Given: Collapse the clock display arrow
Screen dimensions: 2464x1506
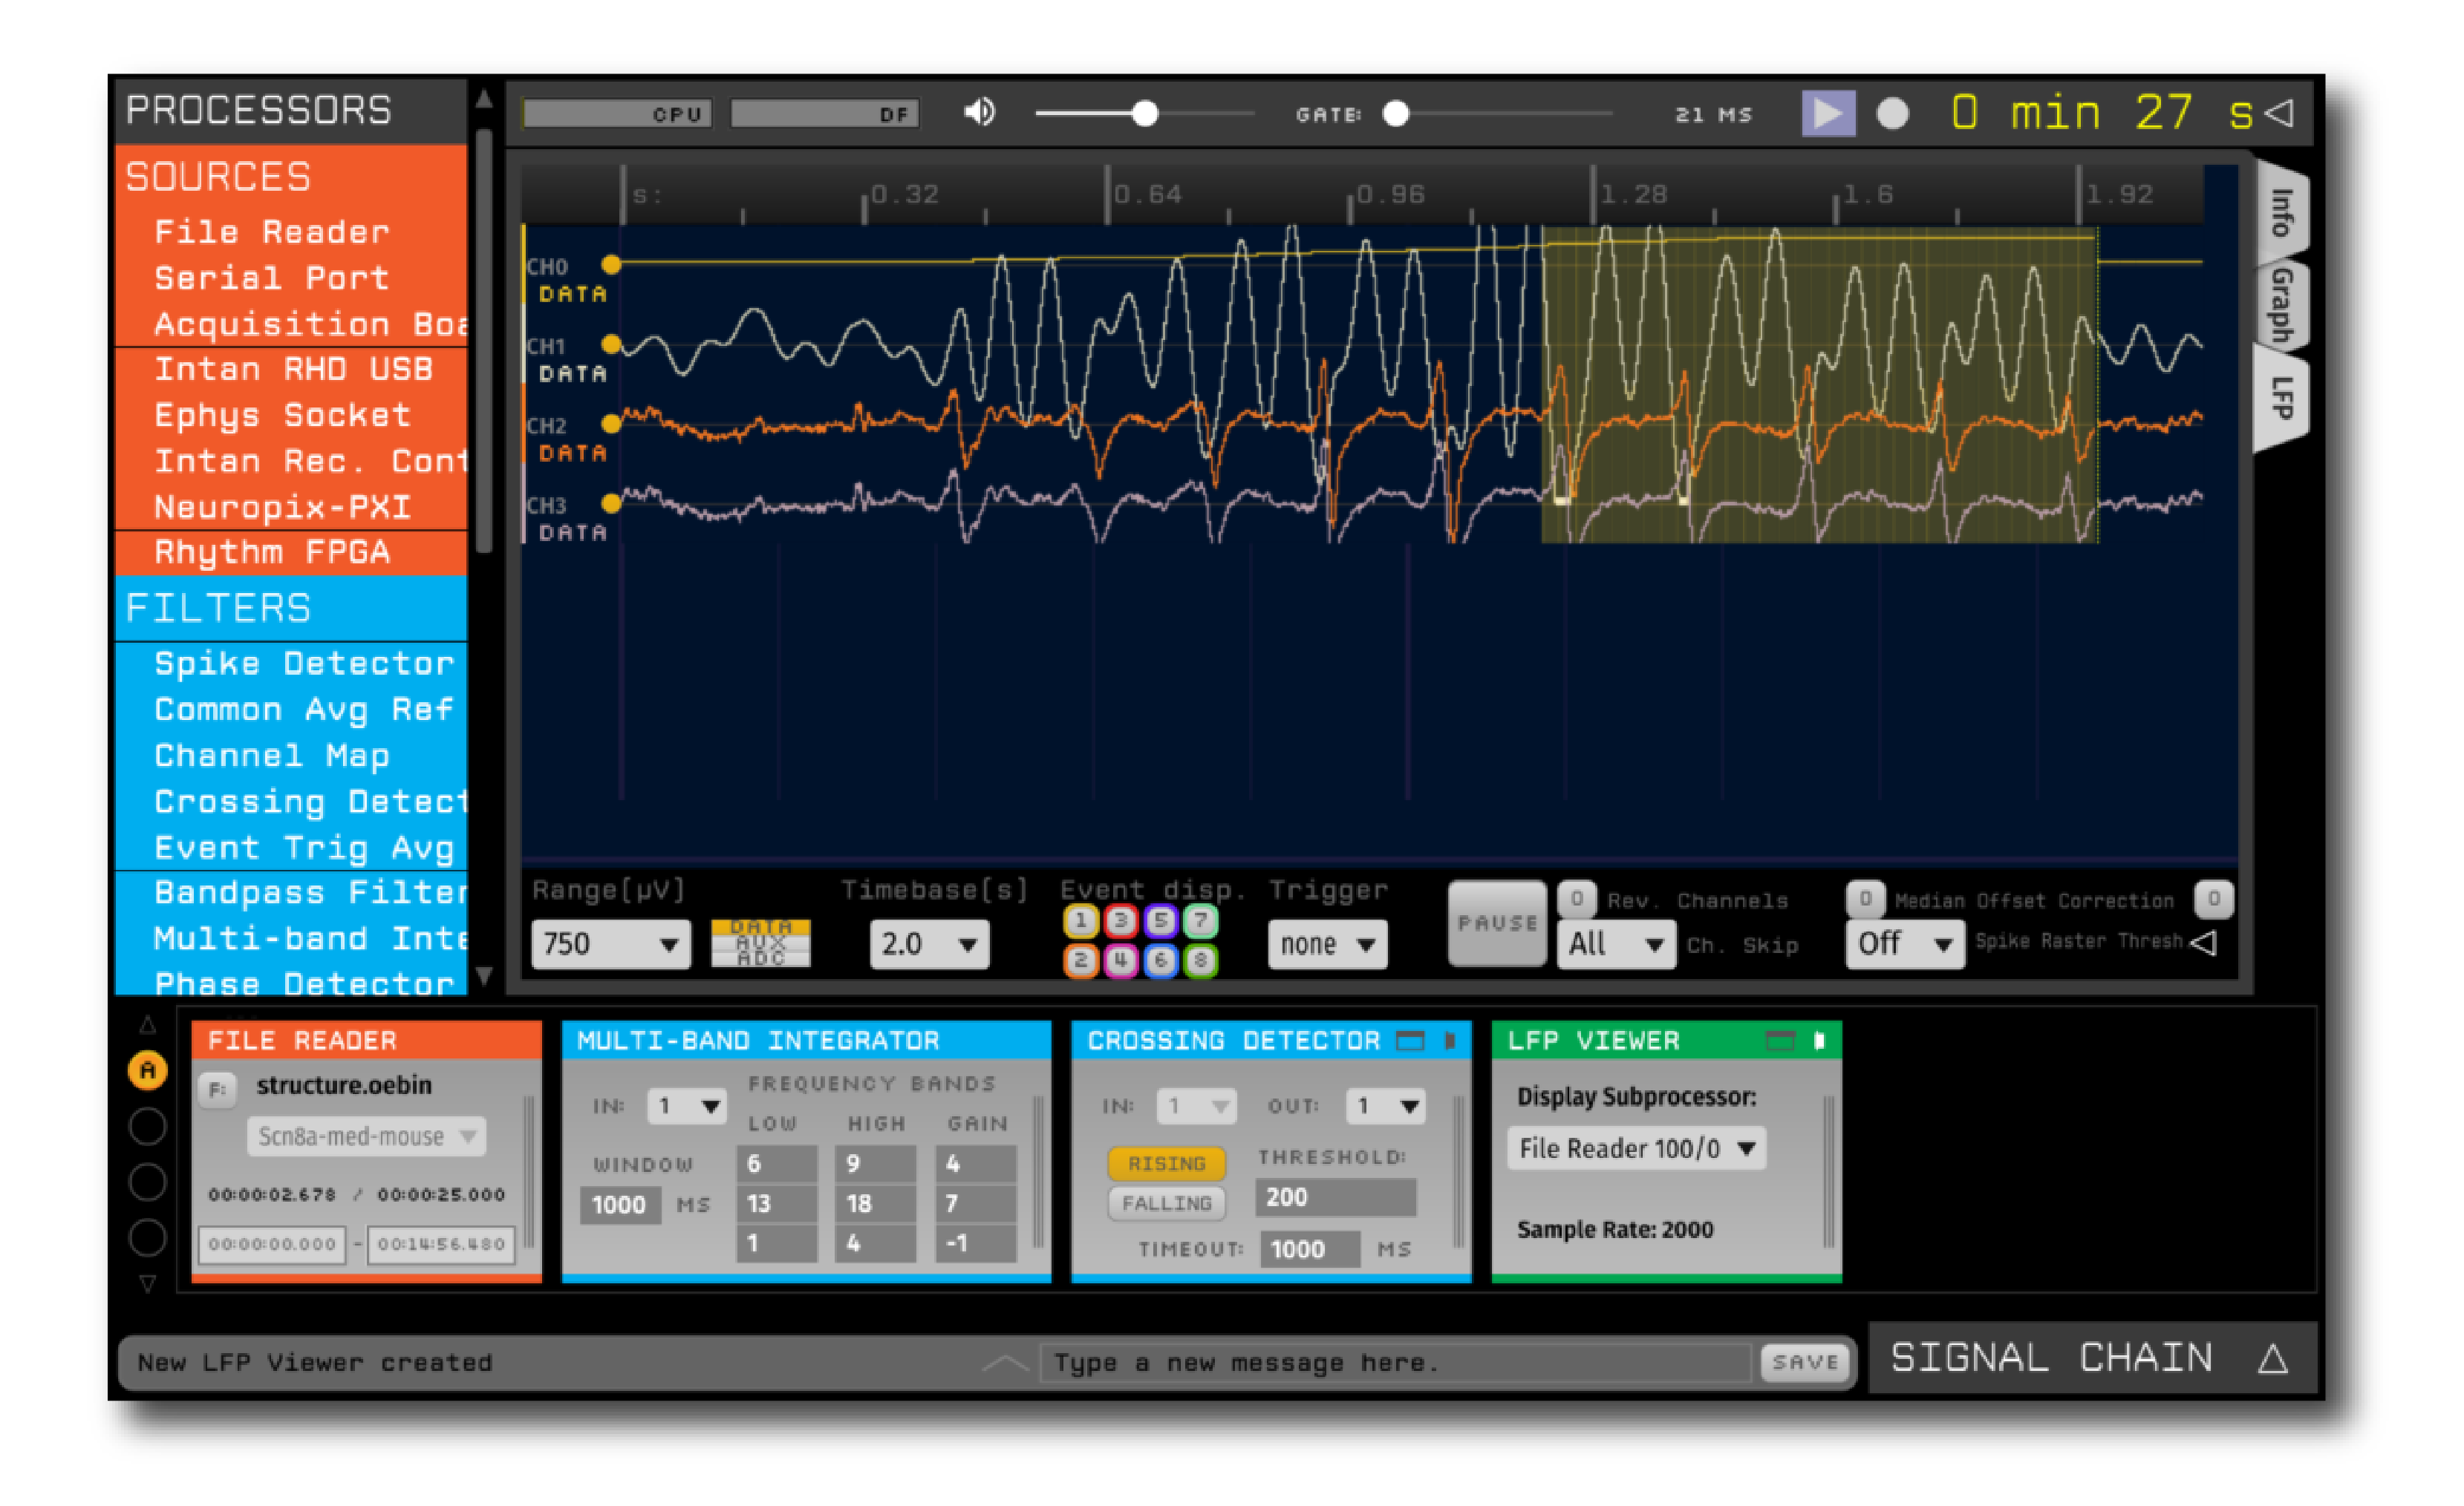Looking at the screenshot, I should [2278, 113].
